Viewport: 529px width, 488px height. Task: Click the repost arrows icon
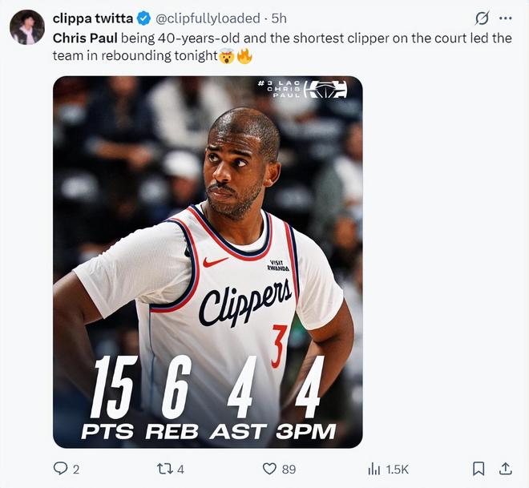click(164, 469)
